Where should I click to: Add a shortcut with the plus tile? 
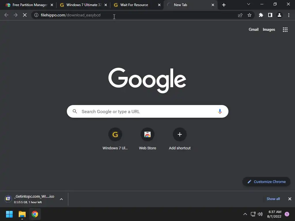pos(180,139)
